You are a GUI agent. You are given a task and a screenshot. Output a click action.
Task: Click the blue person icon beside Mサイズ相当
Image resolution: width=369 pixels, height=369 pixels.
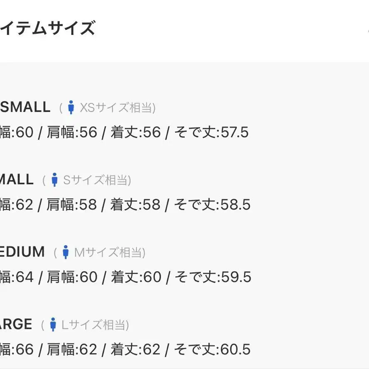coord(65,252)
